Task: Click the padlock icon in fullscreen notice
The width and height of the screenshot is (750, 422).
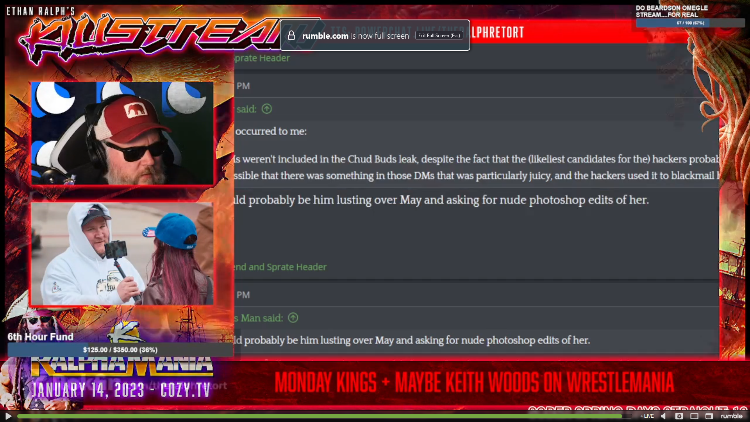Action: [x=291, y=36]
